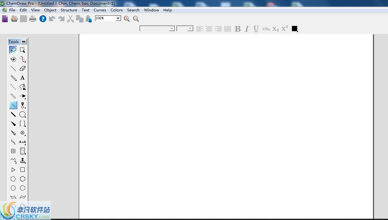Open the Search menu

pyautogui.click(x=133, y=10)
